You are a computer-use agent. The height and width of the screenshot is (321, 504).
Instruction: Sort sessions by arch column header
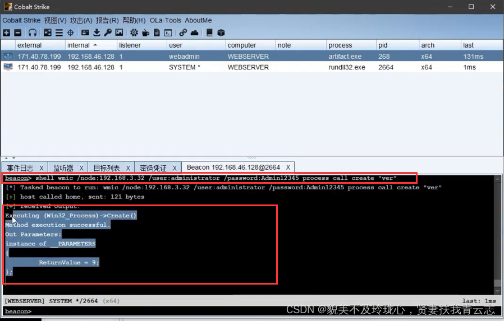point(440,45)
